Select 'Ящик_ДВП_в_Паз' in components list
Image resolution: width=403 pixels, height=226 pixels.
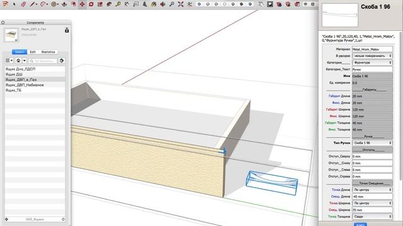point(35,80)
